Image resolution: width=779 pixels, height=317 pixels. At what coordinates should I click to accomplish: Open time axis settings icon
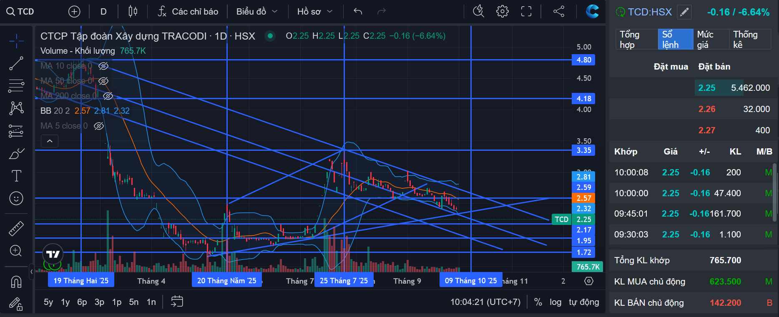(x=589, y=281)
